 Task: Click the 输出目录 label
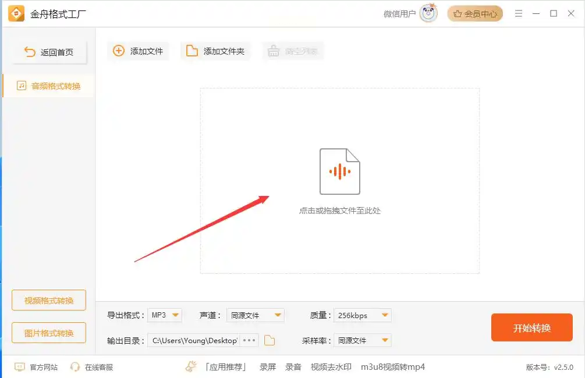click(x=125, y=340)
